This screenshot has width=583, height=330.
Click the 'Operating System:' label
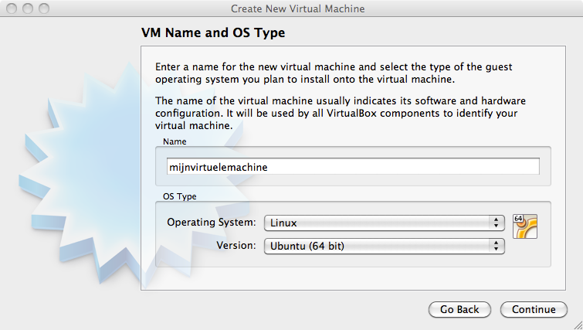pyautogui.click(x=211, y=223)
